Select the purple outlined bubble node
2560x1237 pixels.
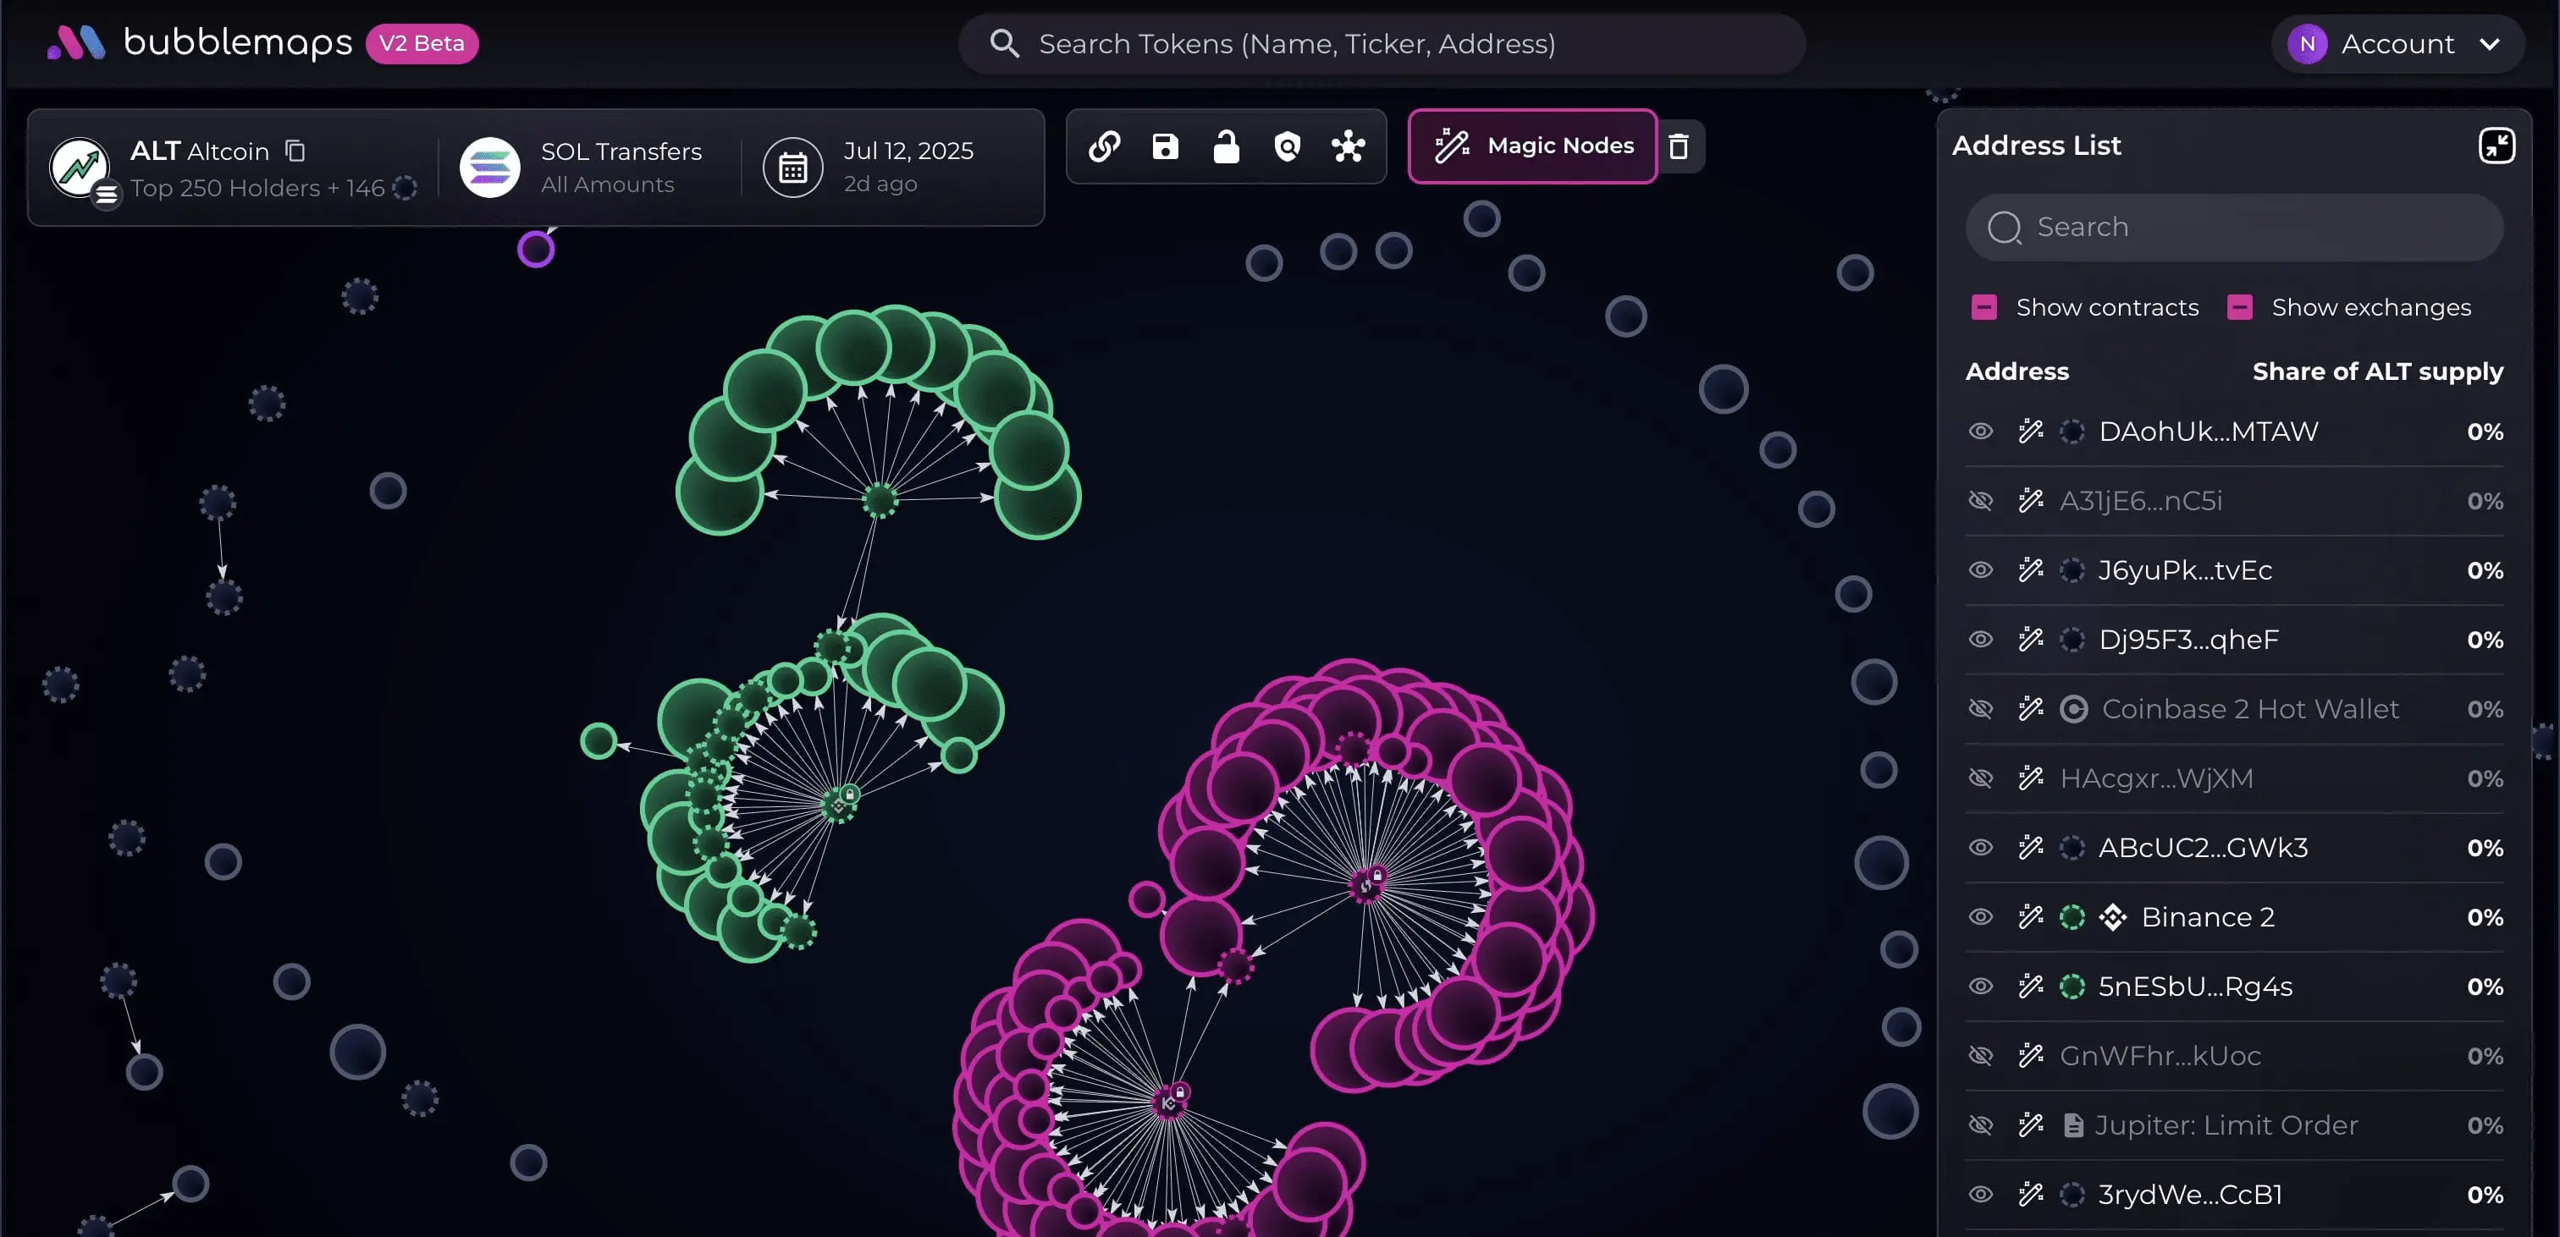[536, 250]
